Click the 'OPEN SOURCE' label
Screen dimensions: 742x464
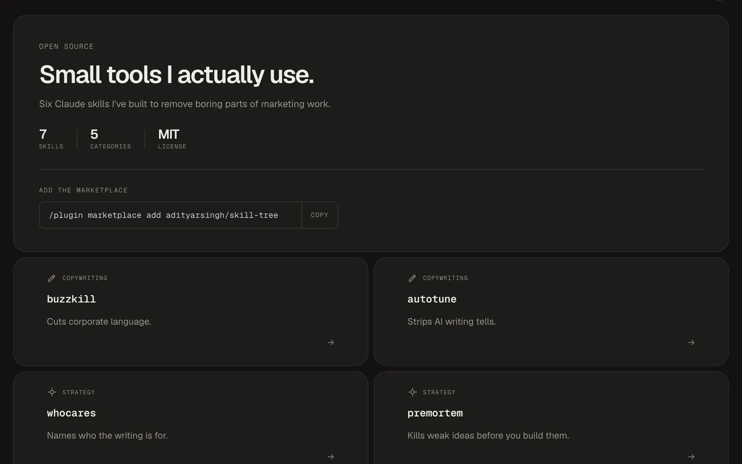(66, 46)
